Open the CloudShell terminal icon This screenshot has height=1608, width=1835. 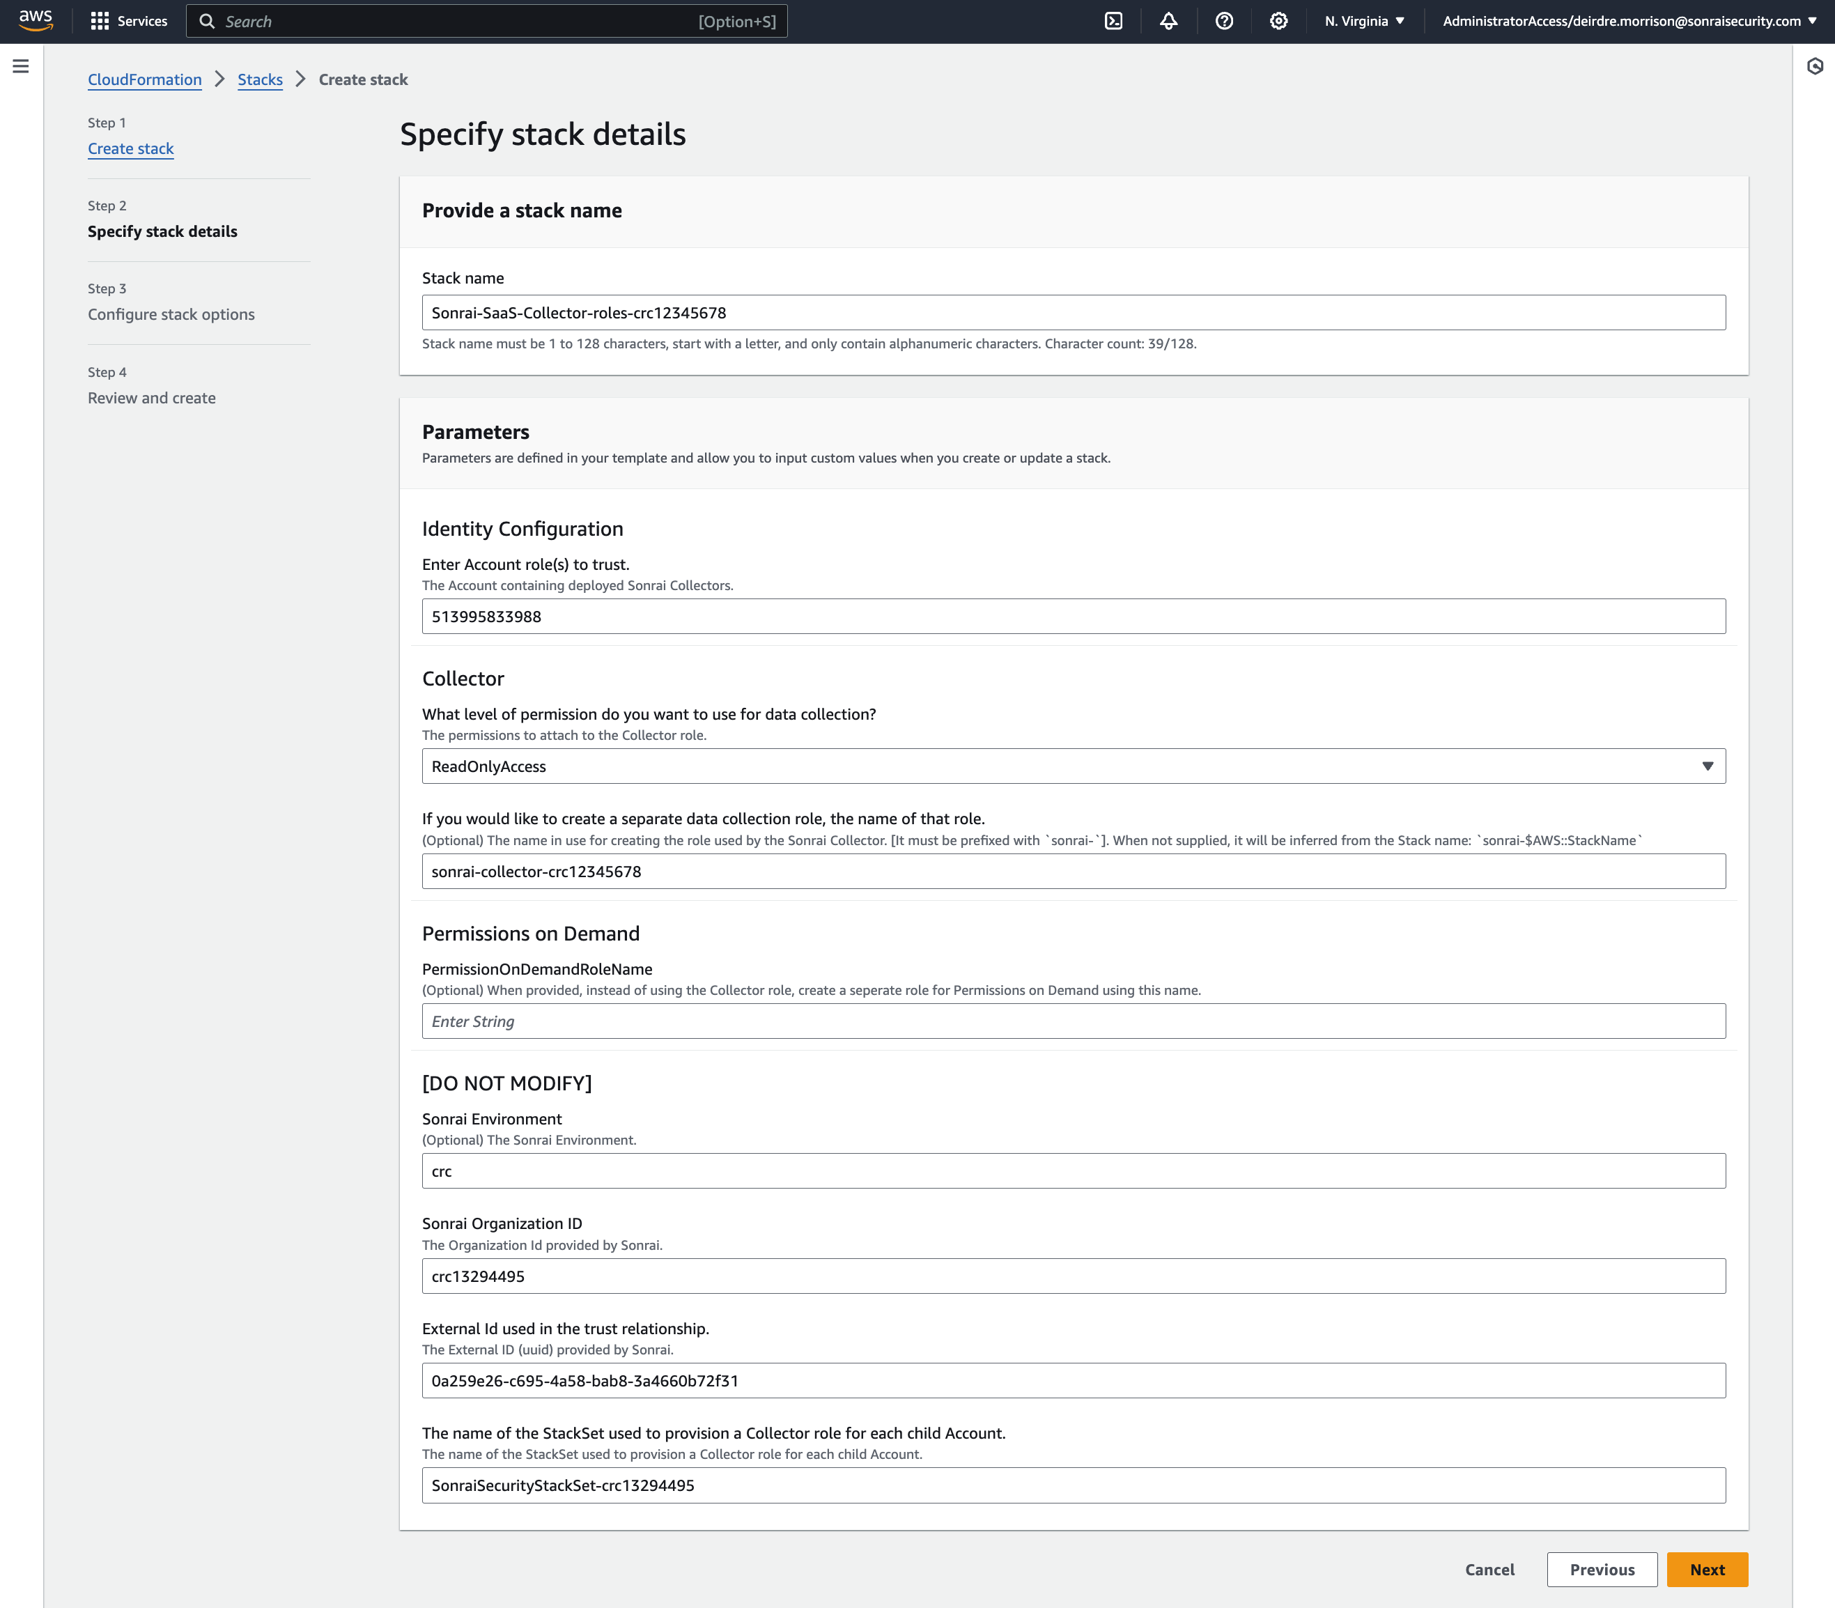[1113, 21]
